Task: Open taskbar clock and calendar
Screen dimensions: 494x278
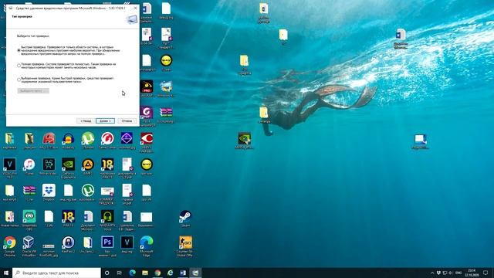Action: click(472, 273)
